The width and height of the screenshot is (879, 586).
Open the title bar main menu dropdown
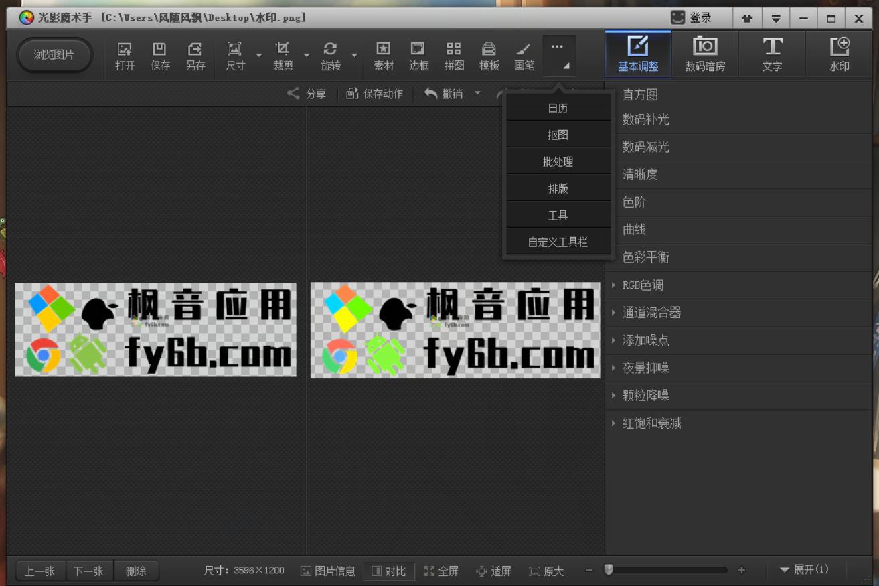point(775,19)
